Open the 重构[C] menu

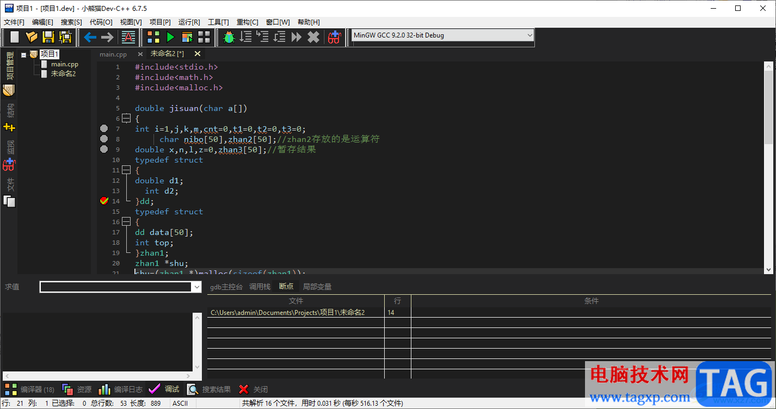(x=248, y=22)
